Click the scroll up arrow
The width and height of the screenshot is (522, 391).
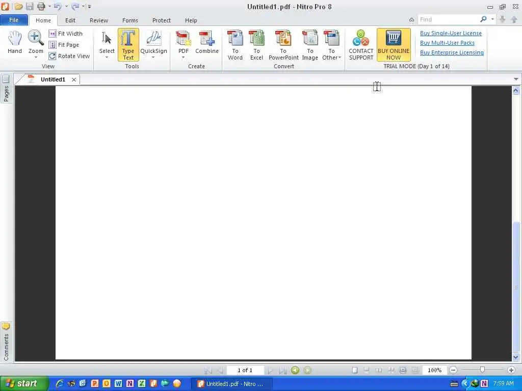pos(516,91)
